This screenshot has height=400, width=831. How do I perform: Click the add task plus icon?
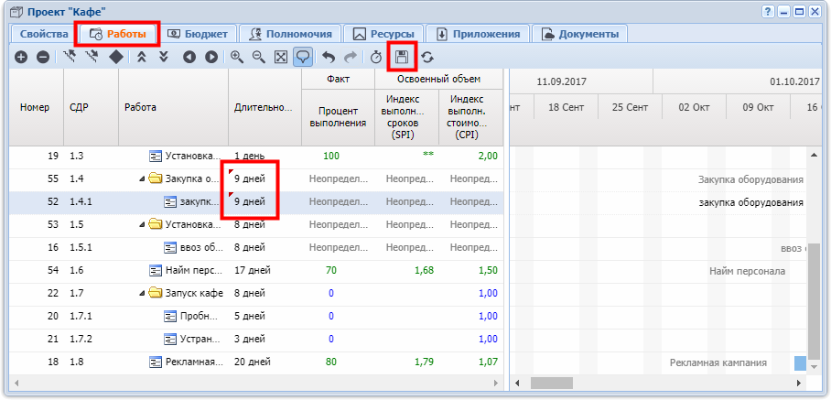(x=21, y=58)
